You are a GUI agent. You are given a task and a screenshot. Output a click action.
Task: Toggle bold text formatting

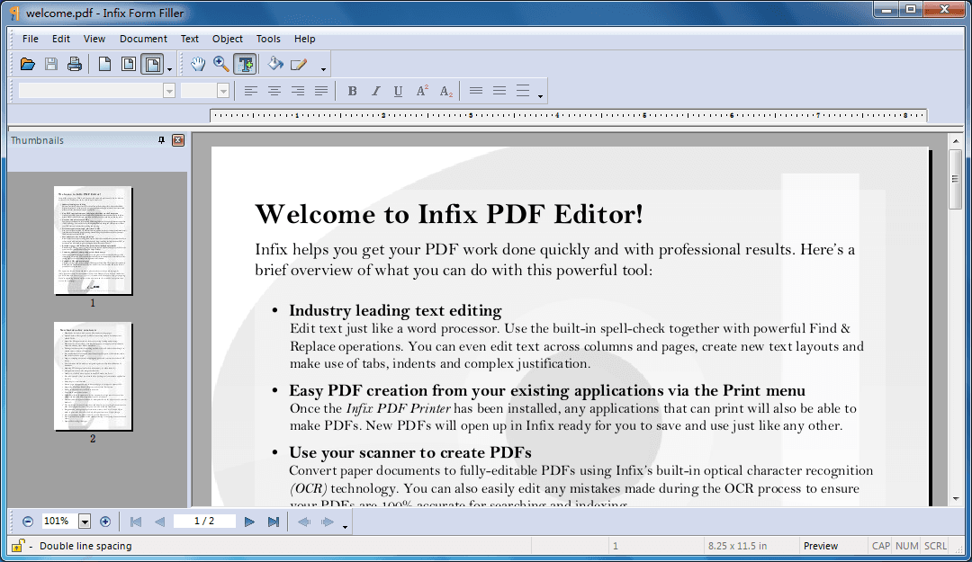click(352, 90)
